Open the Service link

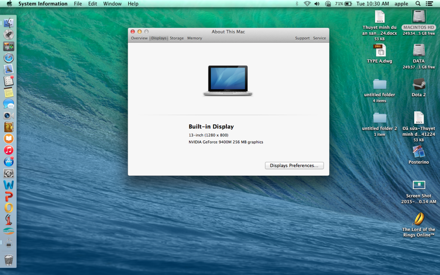point(320,38)
